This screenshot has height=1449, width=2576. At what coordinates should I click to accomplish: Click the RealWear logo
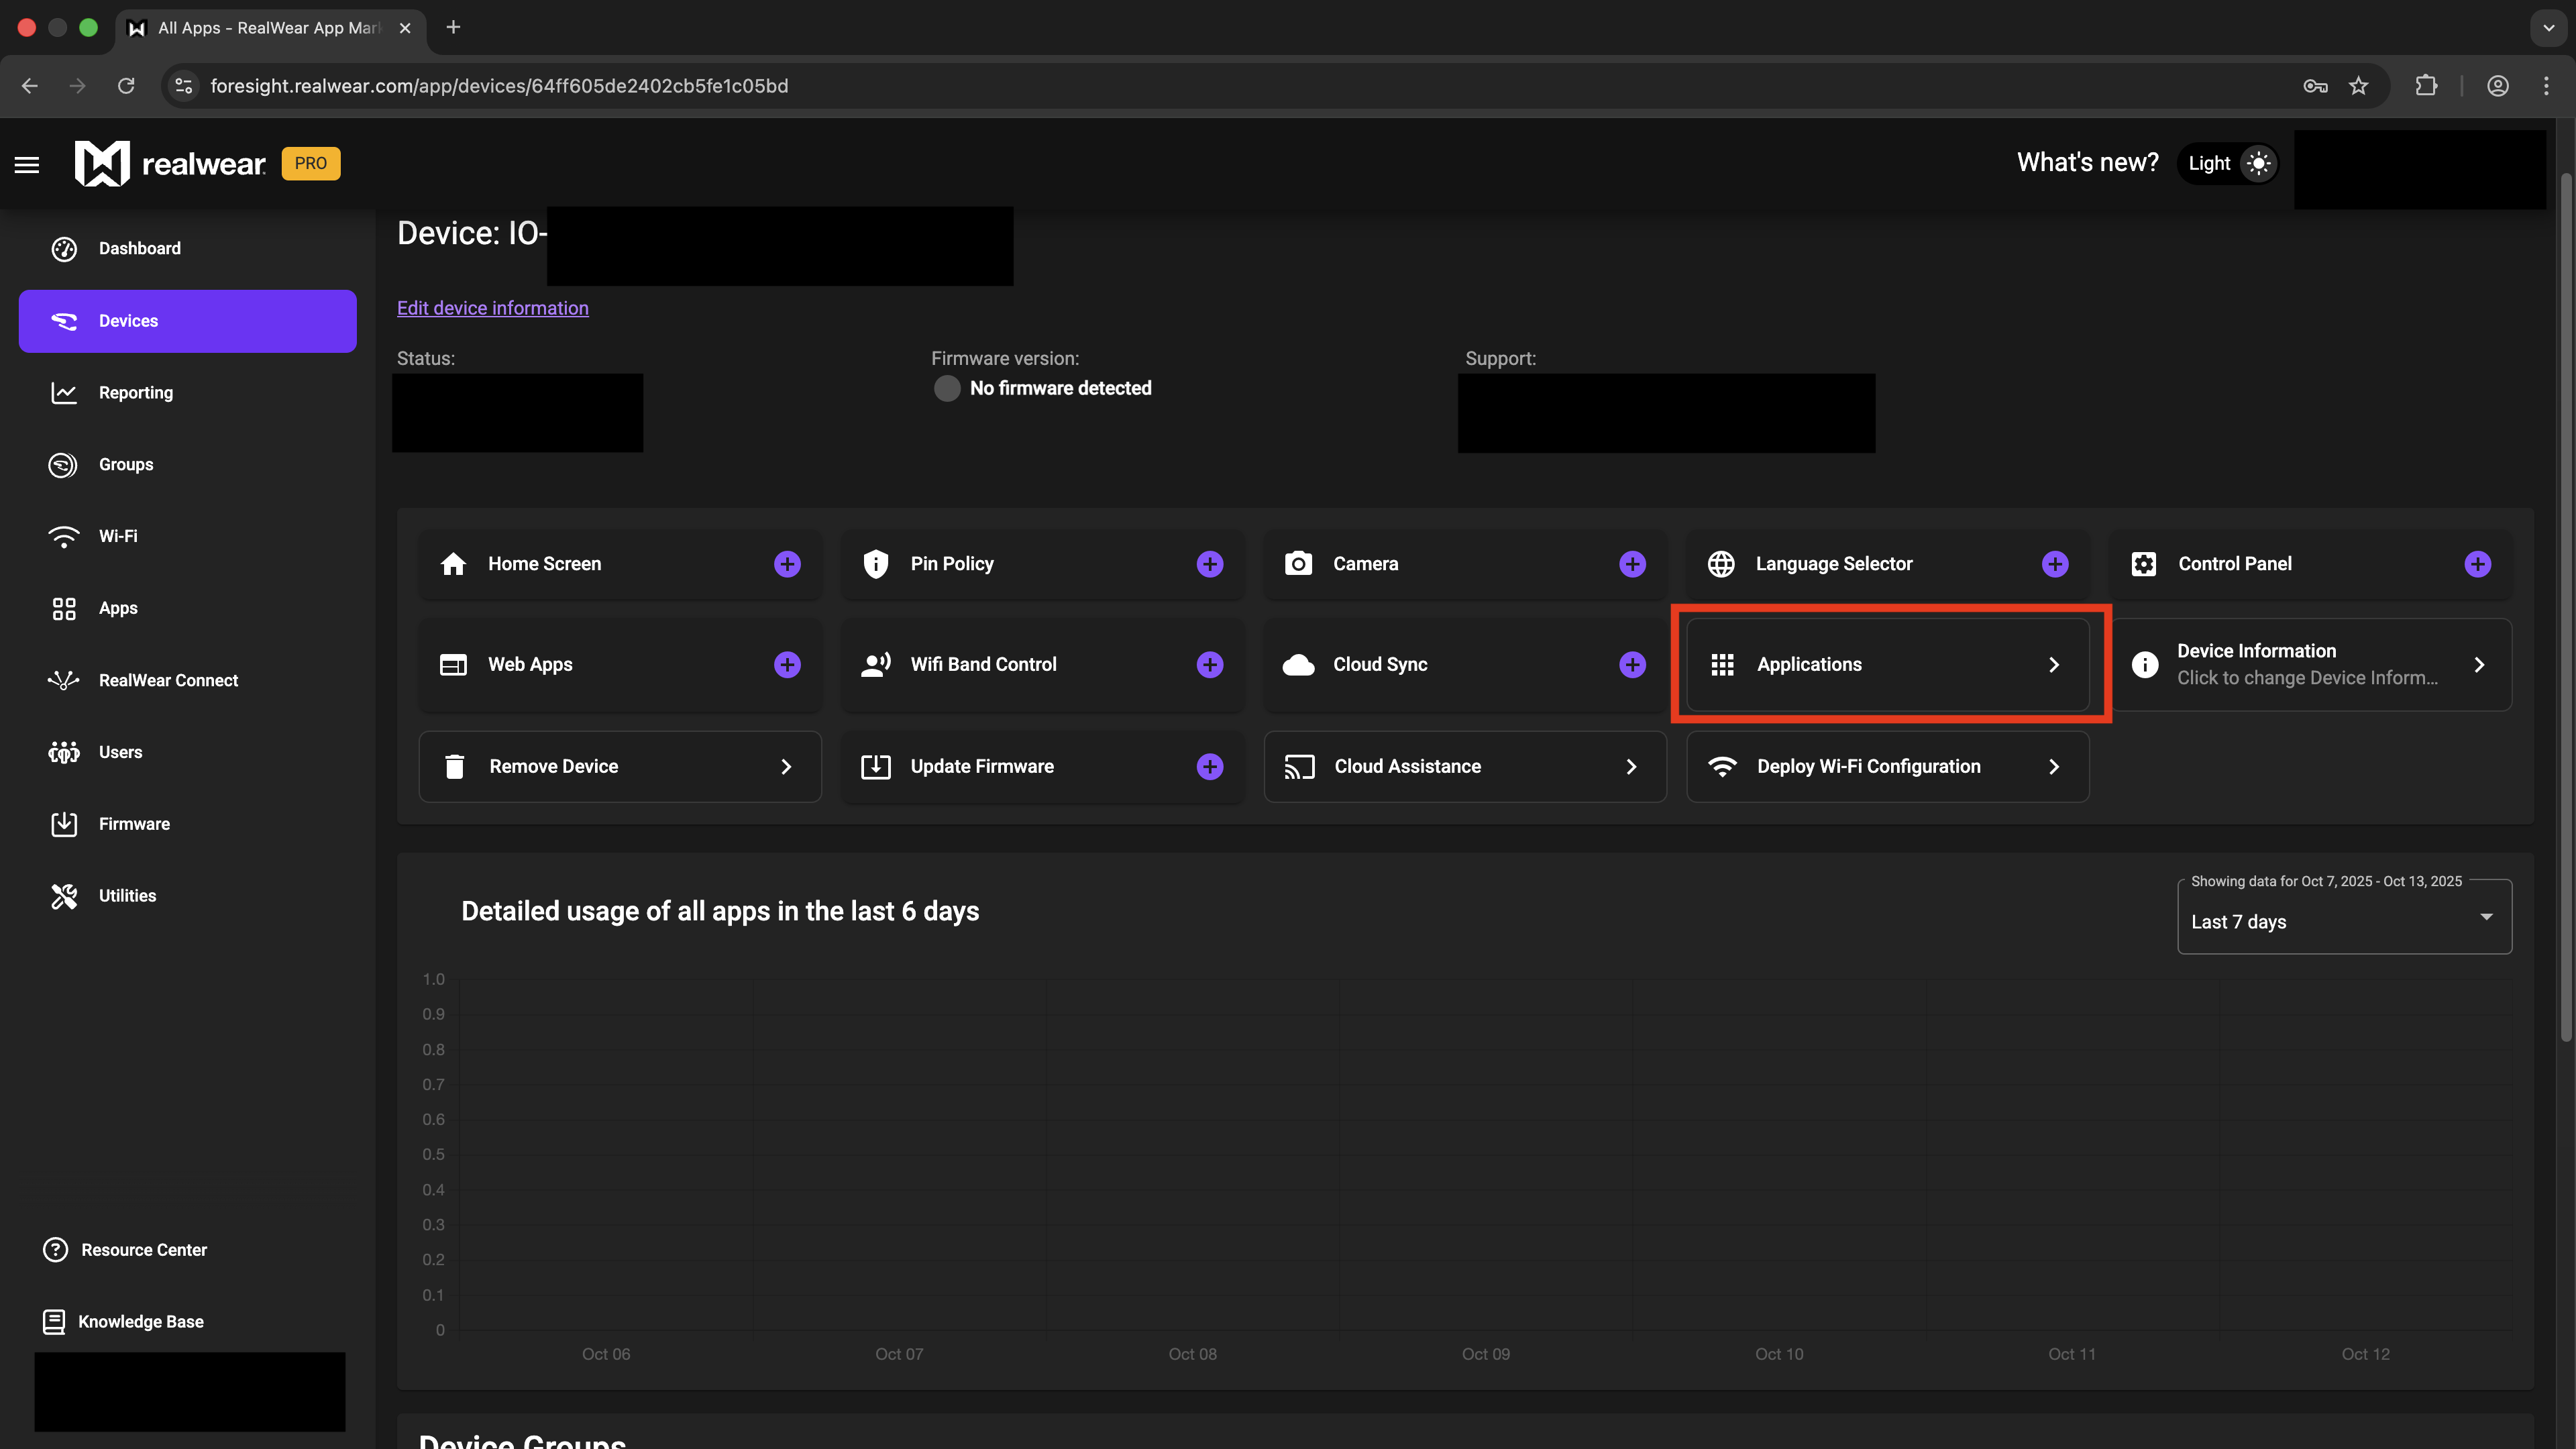pyautogui.click(x=170, y=163)
